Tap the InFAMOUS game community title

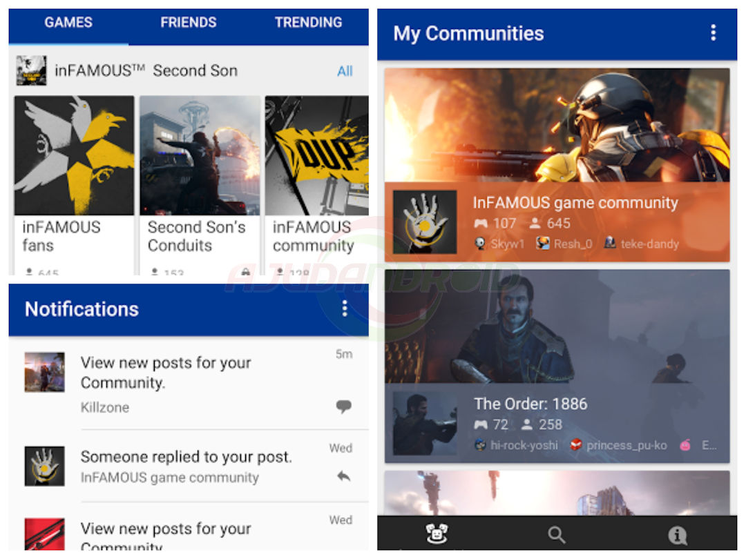click(x=575, y=202)
